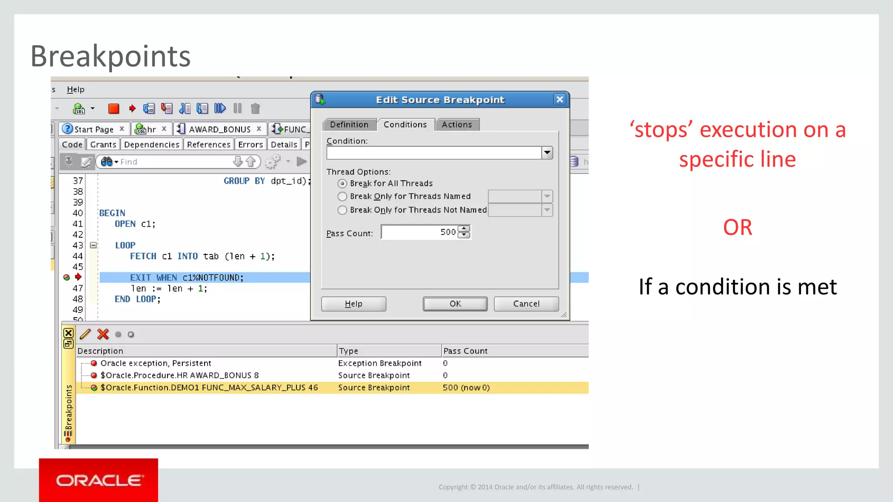Close the Start Page tab

(x=122, y=129)
